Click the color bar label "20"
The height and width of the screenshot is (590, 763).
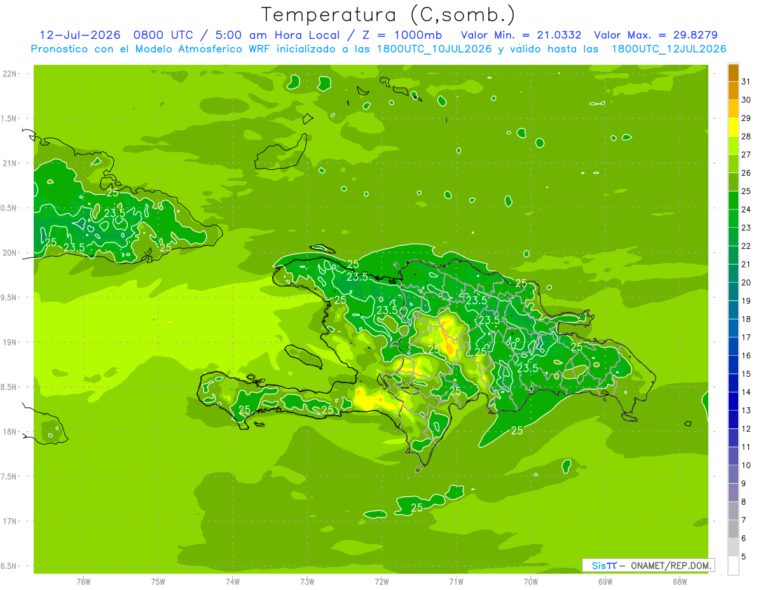[x=746, y=283]
